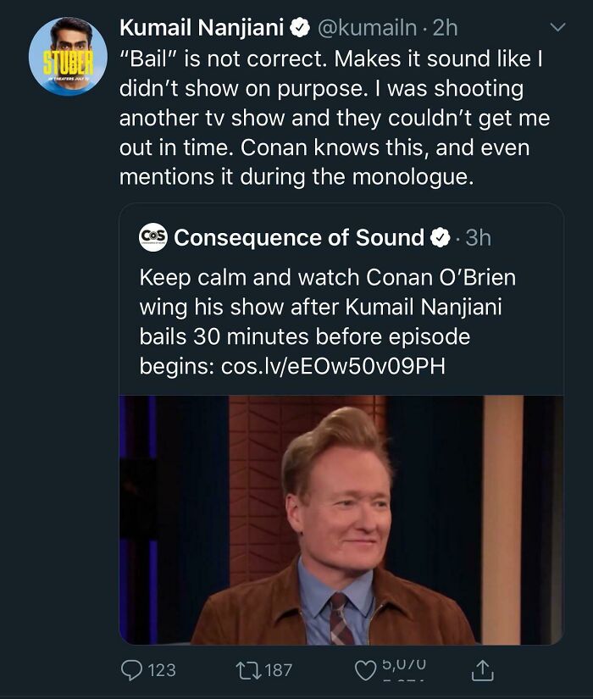Screen dimensions: 593x699
Task: Click the 3h quoted tweet timestamp
Action: click(479, 238)
